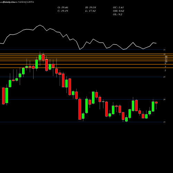Click the 7 level label beside orange lines
Viewport: 173px width, 173px height.
[x=165, y=67]
